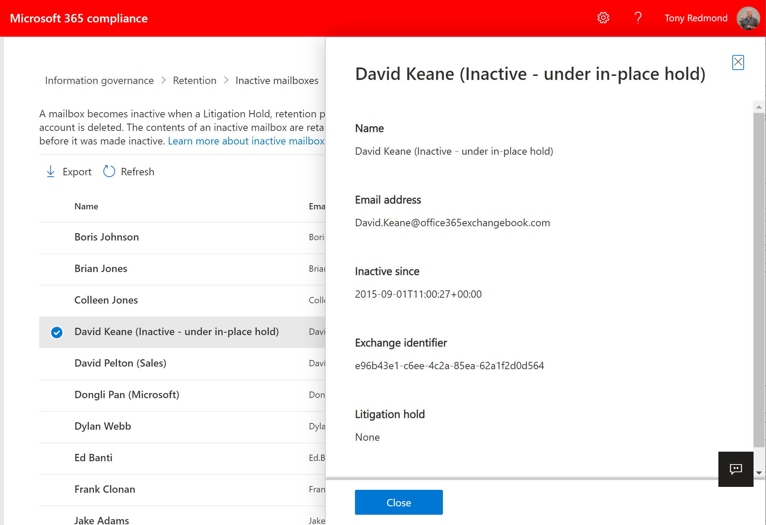The width and height of the screenshot is (766, 525).
Task: Select the Dongli Pan (Microsoft) row
Action: point(127,395)
